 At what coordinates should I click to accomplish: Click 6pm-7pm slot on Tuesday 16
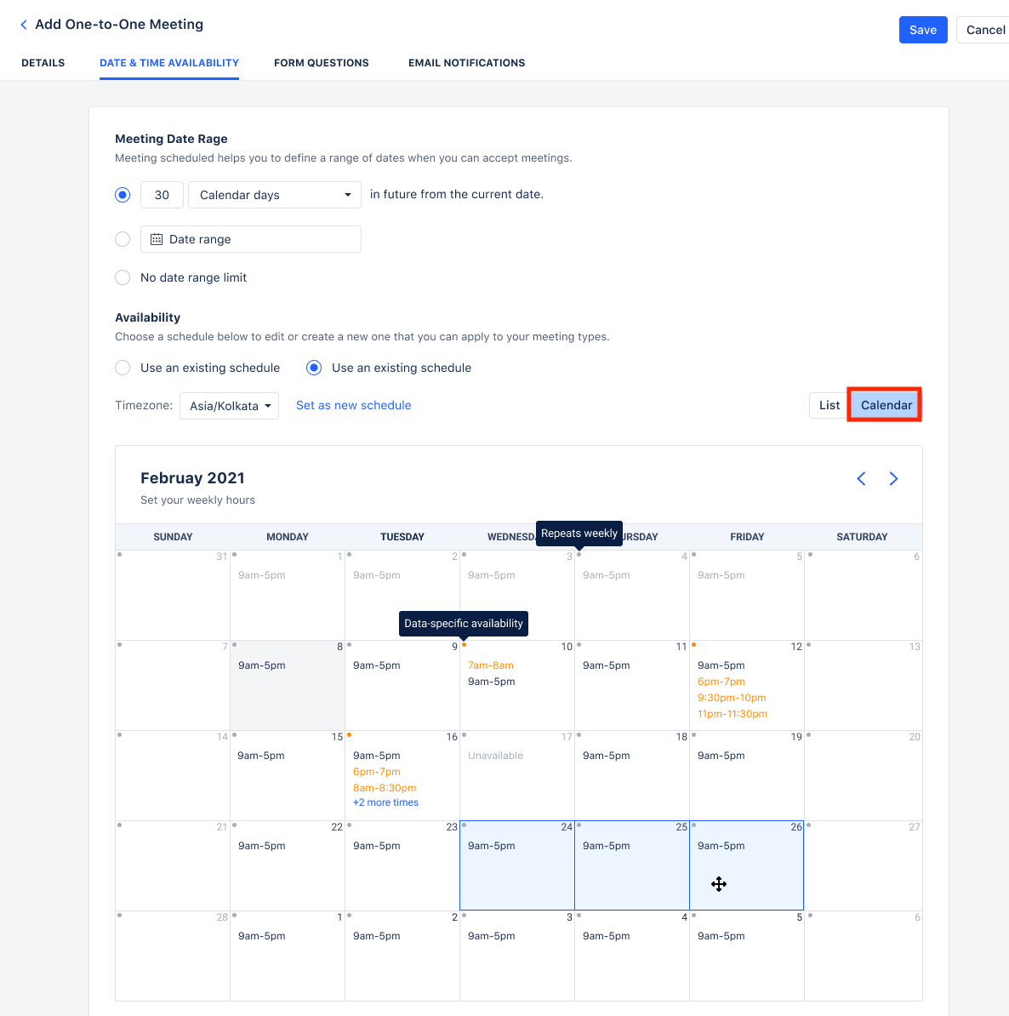[x=377, y=772]
